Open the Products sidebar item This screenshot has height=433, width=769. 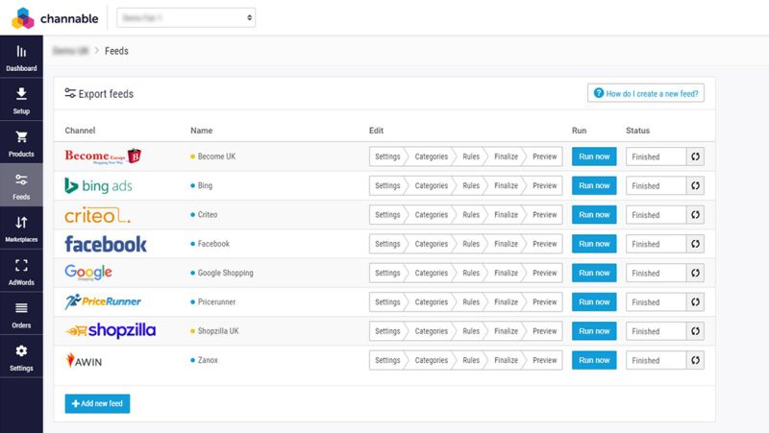tap(21, 142)
